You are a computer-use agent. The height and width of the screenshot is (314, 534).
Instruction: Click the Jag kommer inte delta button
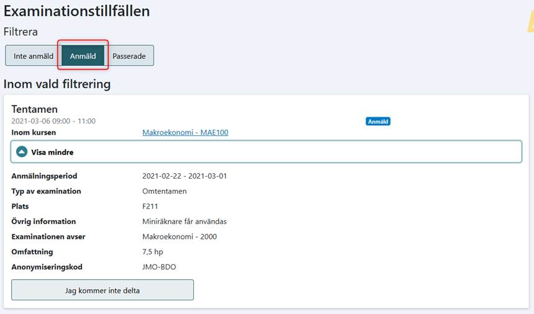102,290
